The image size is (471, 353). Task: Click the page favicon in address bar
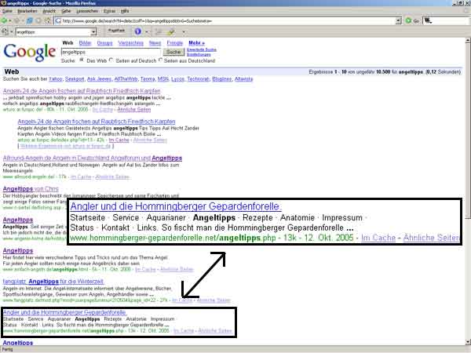(x=58, y=20)
